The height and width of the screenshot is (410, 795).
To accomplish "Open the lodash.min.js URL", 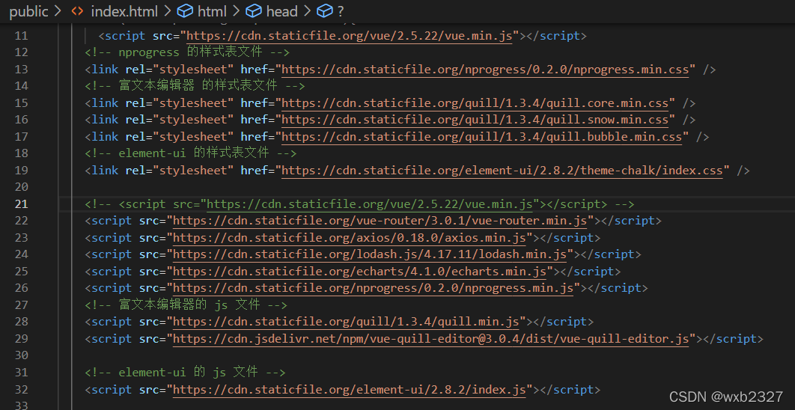I will click(x=370, y=254).
